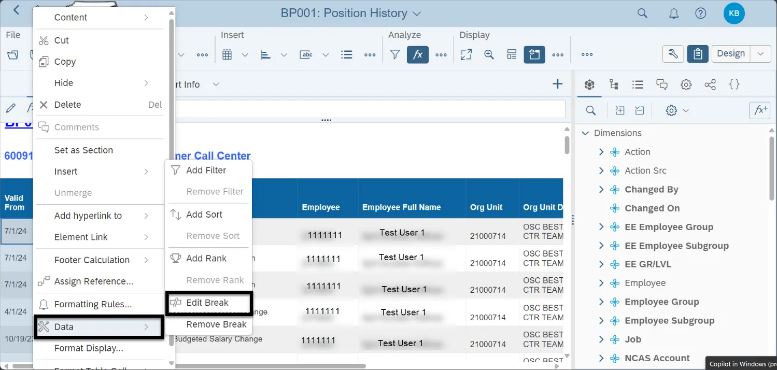Click the share icon in side panel
This screenshot has height=370, width=777.
(x=710, y=84)
